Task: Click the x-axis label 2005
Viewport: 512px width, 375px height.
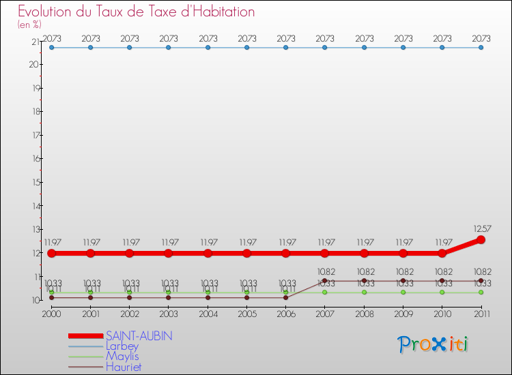Action: 247,314
